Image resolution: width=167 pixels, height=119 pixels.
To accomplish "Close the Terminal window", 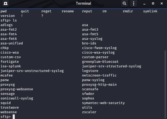I will coord(162,4).
